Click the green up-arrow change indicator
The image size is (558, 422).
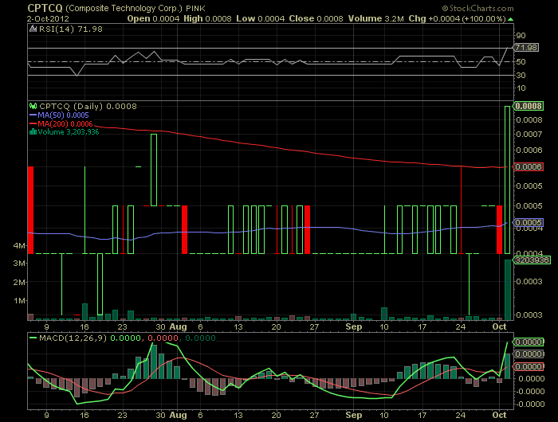pos(511,19)
